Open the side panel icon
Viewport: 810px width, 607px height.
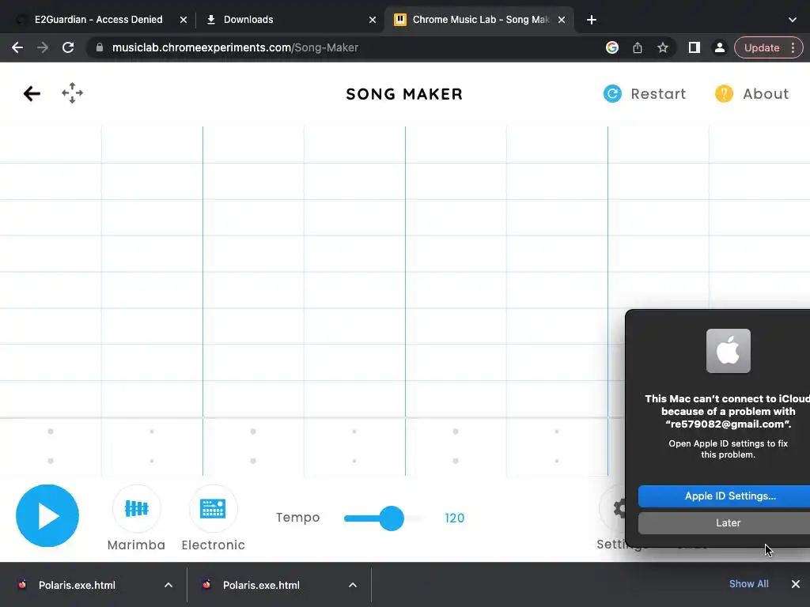[x=695, y=47]
